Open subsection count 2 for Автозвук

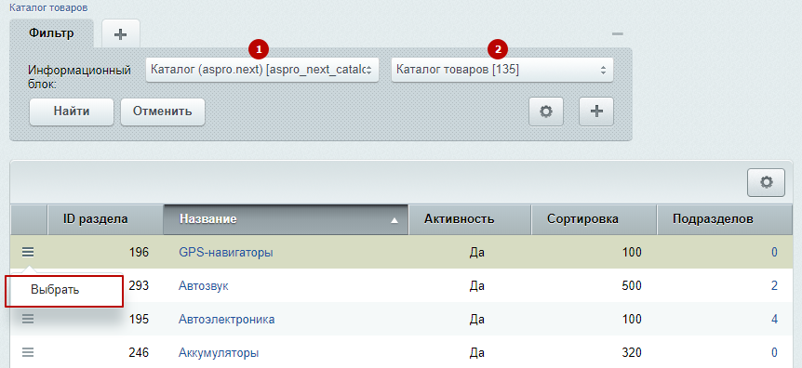774,285
